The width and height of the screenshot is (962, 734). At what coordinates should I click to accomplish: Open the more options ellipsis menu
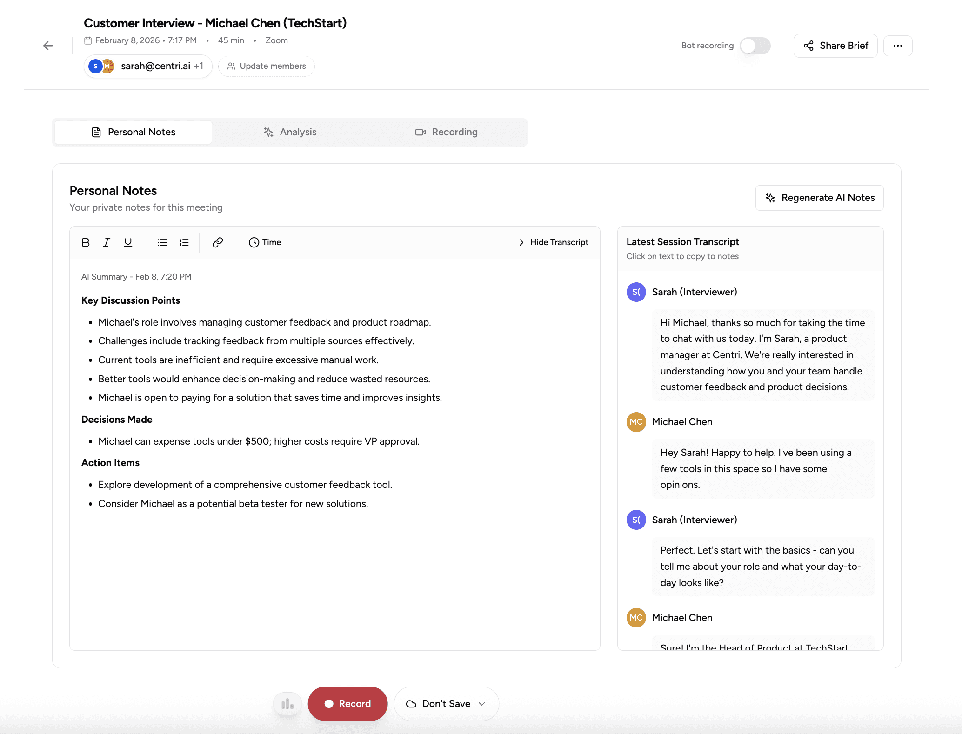(898, 46)
